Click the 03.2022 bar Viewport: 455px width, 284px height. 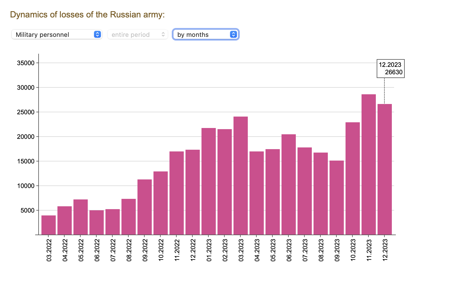tap(49, 225)
